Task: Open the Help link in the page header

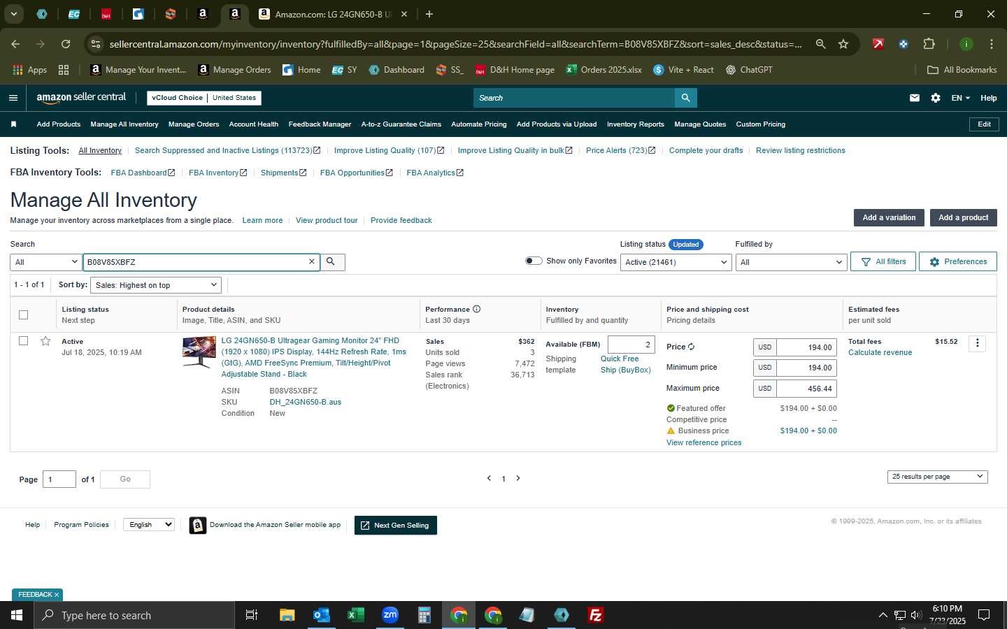Action: tap(988, 98)
